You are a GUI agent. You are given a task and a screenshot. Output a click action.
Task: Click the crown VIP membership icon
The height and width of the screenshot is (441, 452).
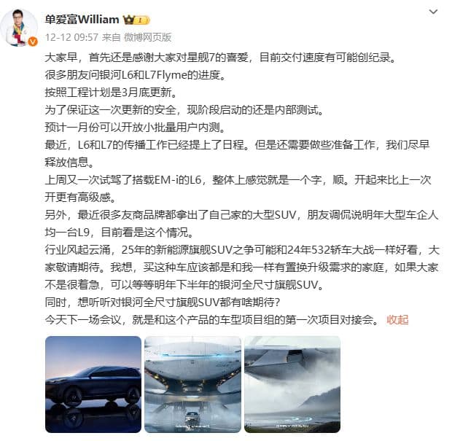point(128,20)
